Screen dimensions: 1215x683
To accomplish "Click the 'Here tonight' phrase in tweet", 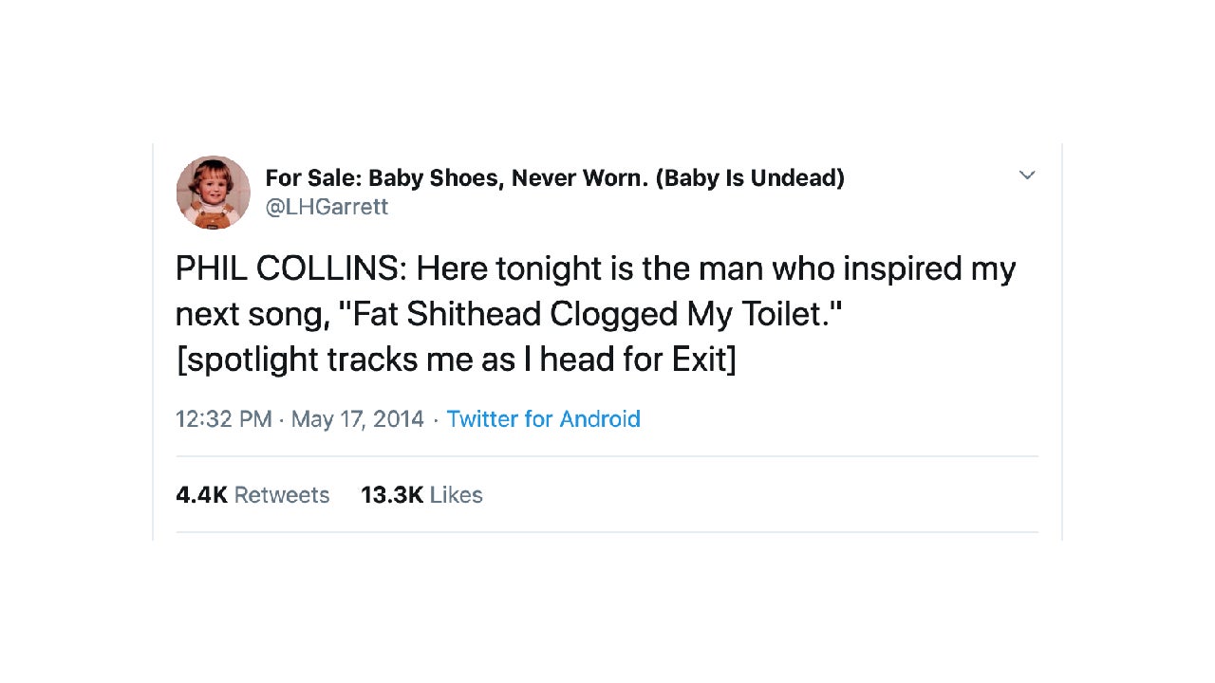I will click(x=496, y=269).
